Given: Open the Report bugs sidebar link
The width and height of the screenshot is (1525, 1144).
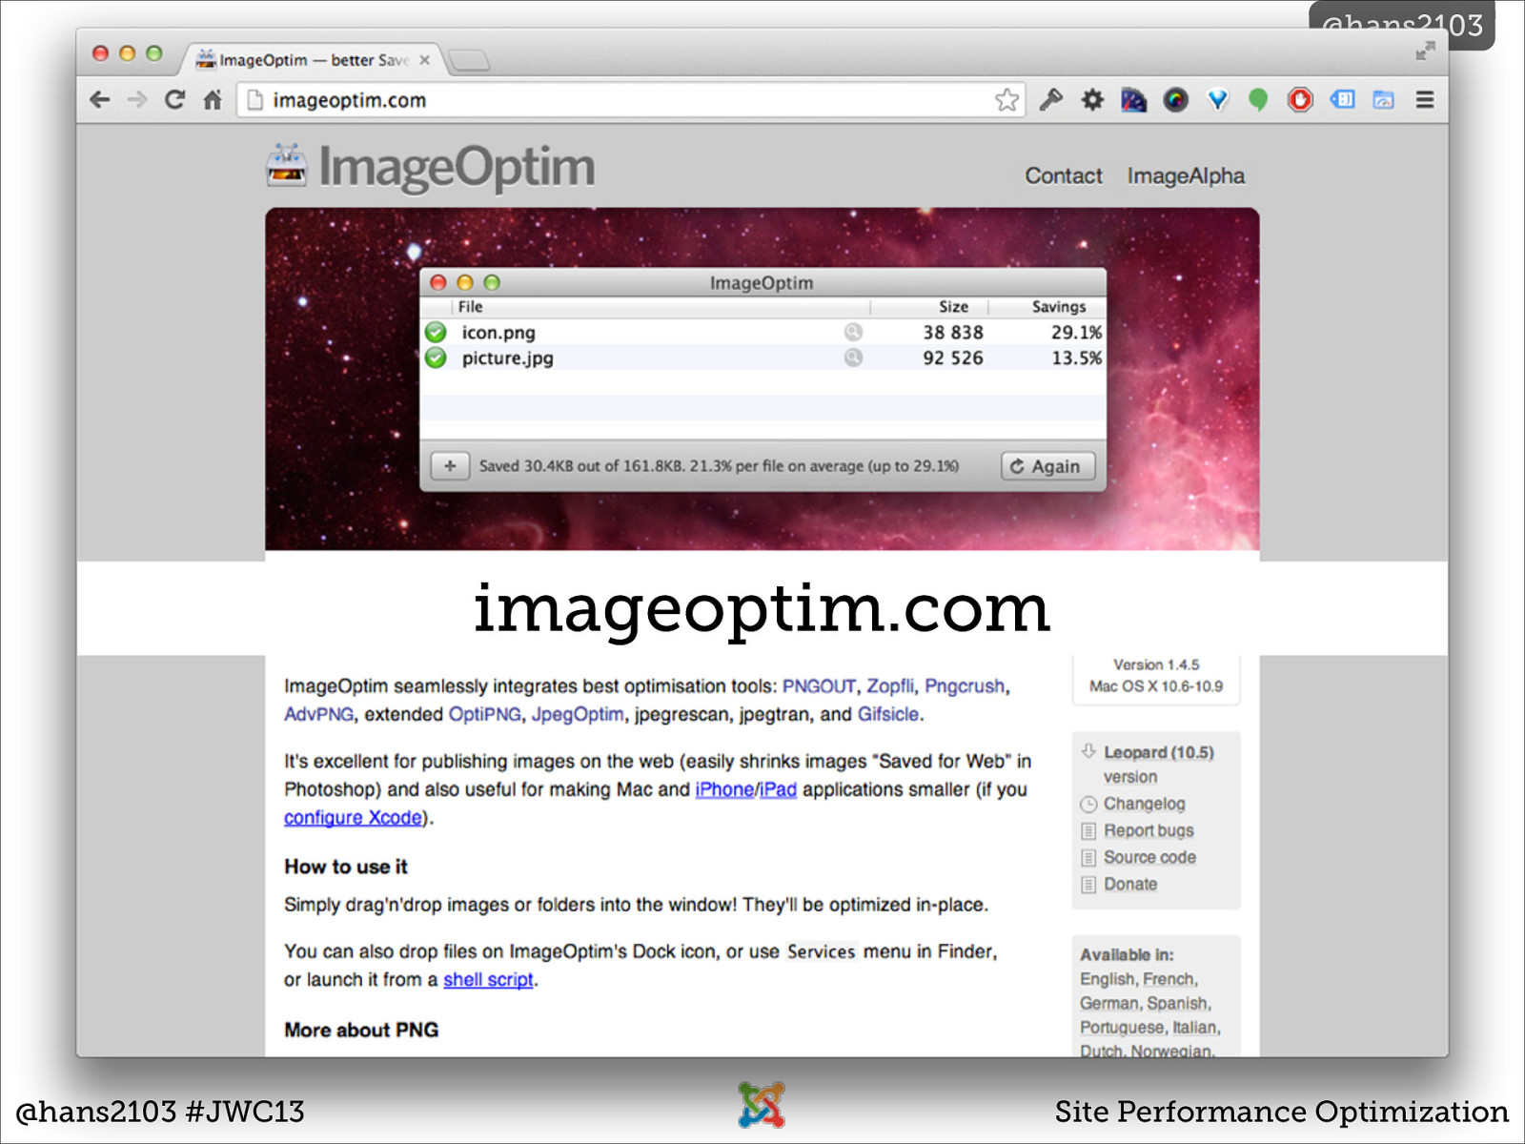Looking at the screenshot, I should 1149,830.
